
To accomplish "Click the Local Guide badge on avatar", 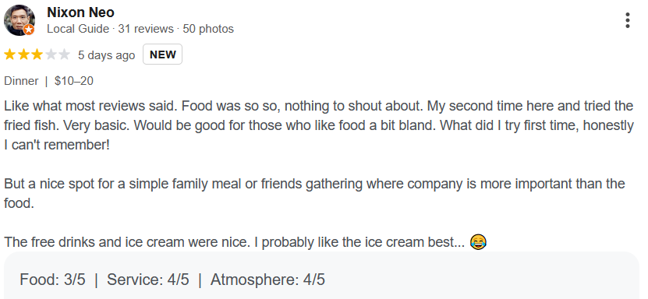I will point(29,30).
